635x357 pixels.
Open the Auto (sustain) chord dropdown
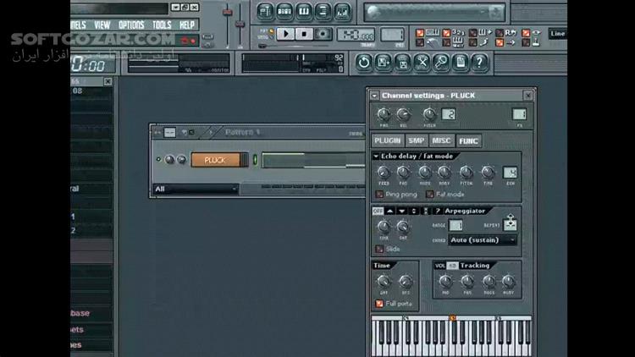coord(483,240)
